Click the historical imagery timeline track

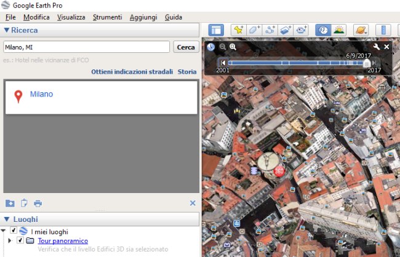coord(297,63)
